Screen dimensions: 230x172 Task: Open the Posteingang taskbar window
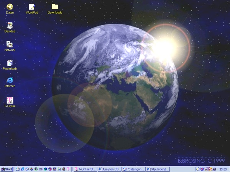(x=133, y=169)
